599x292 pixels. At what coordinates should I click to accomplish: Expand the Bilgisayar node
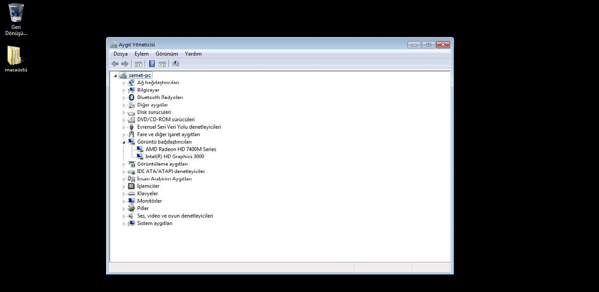pos(124,91)
